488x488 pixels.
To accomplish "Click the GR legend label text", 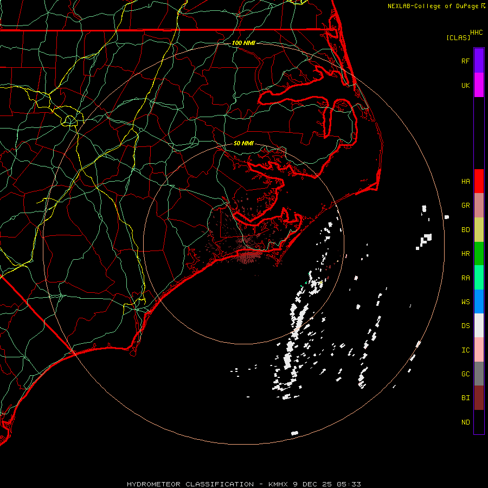I will (x=465, y=206).
